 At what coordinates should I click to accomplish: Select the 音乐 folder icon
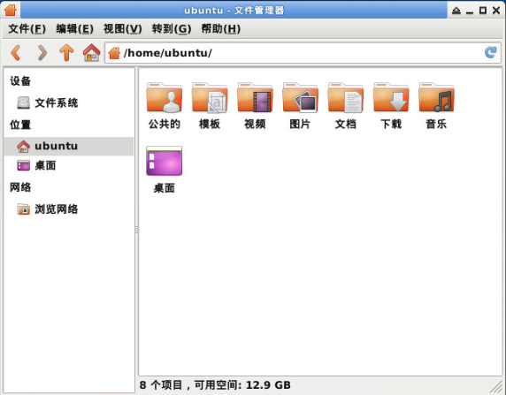[x=436, y=97]
